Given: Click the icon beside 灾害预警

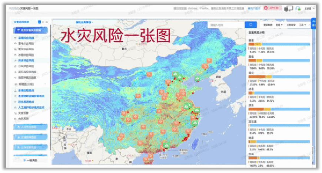Looking at the screenshot, I should [15, 113].
